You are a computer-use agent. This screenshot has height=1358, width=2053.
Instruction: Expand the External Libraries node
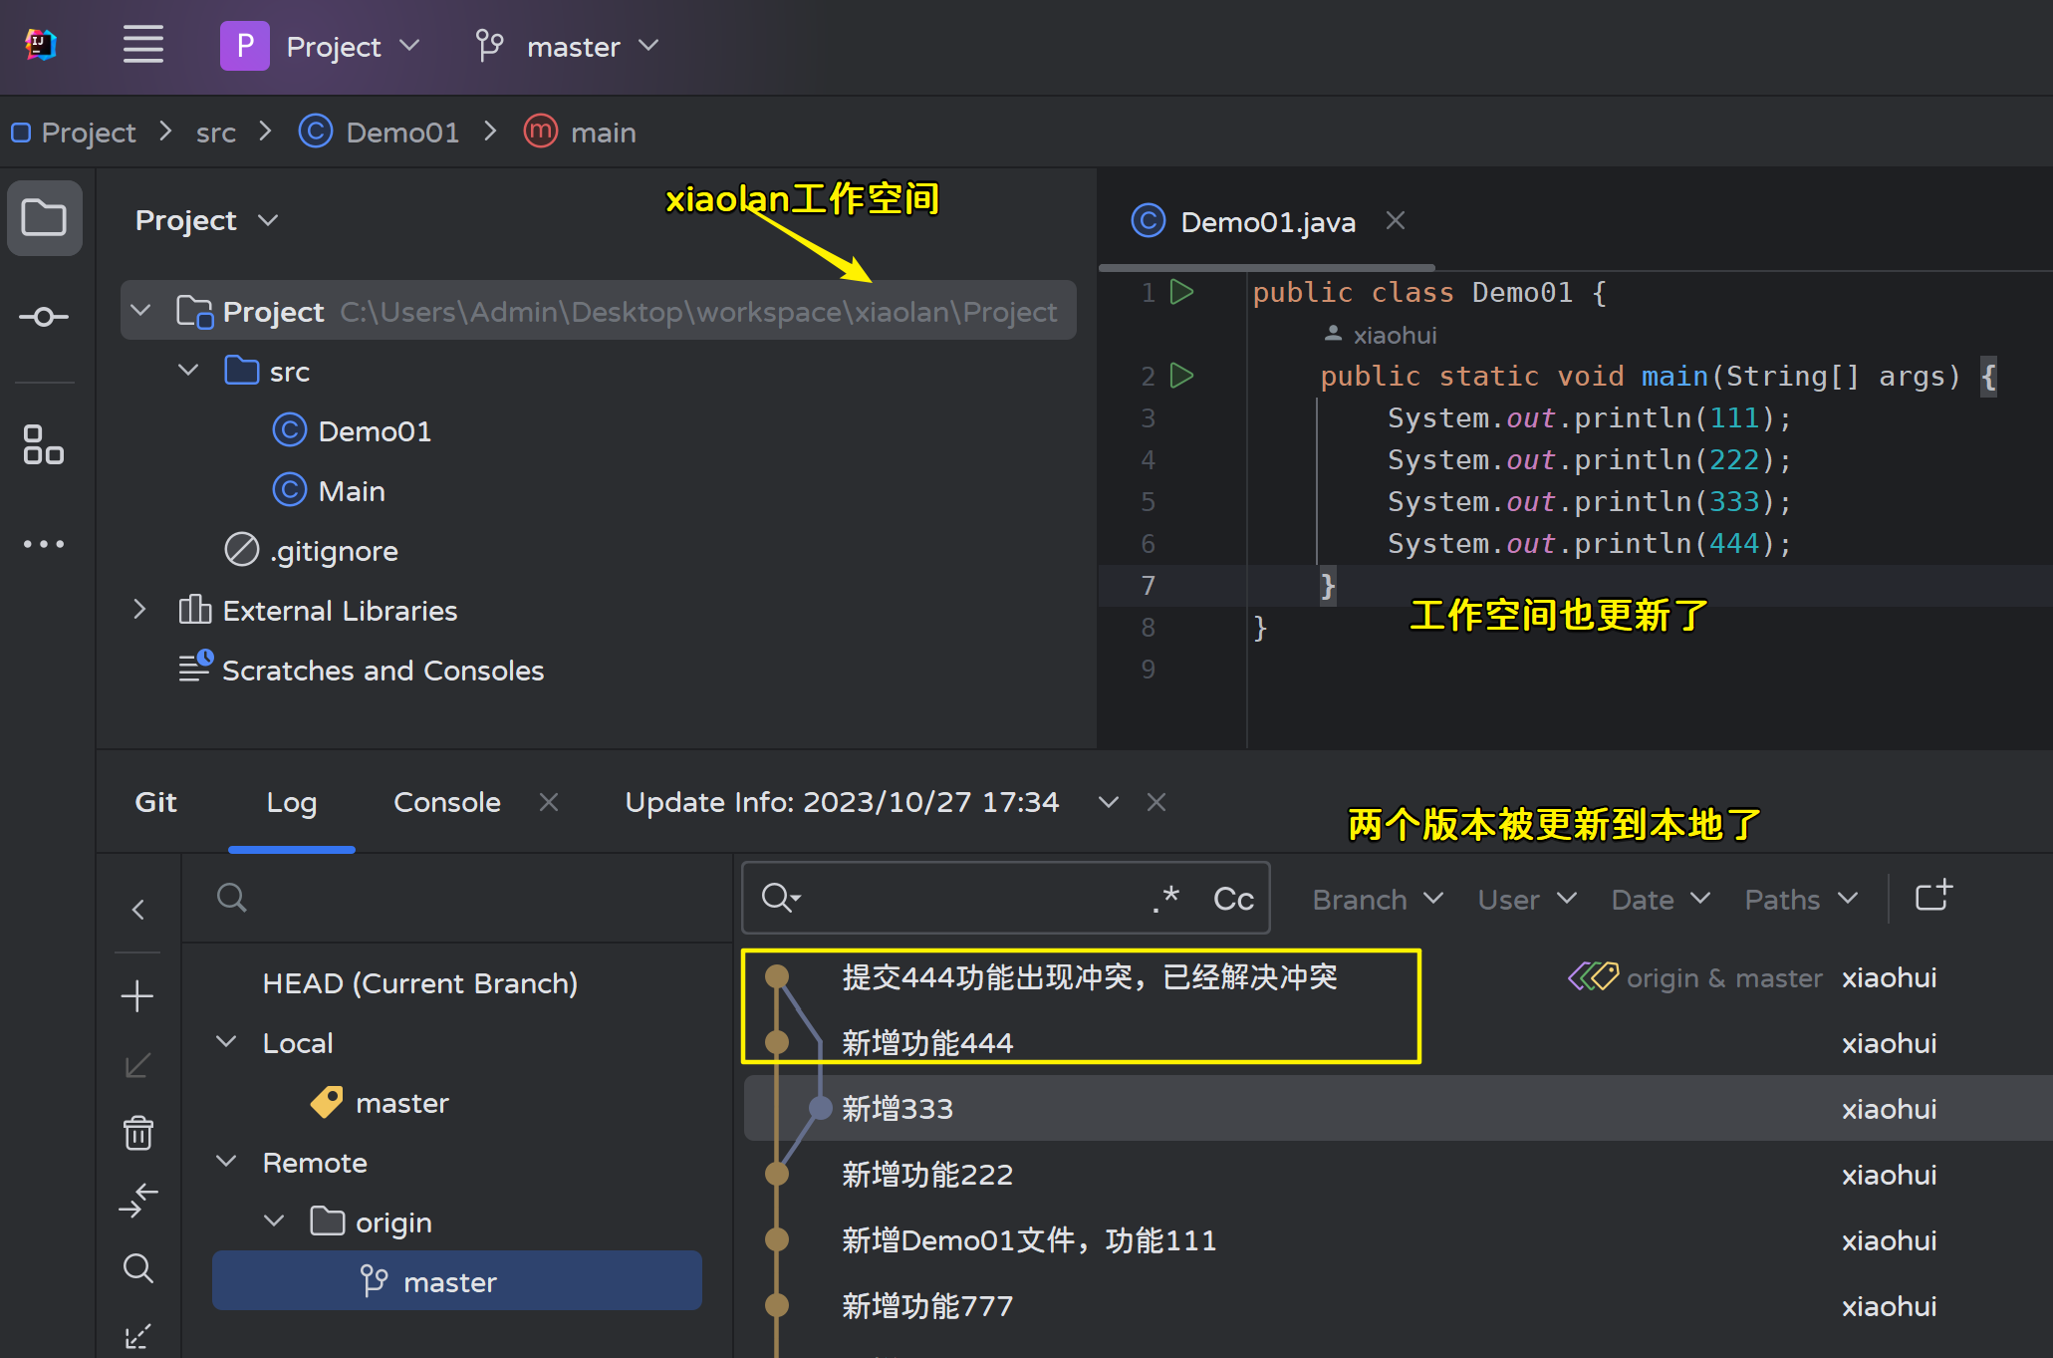click(x=139, y=610)
